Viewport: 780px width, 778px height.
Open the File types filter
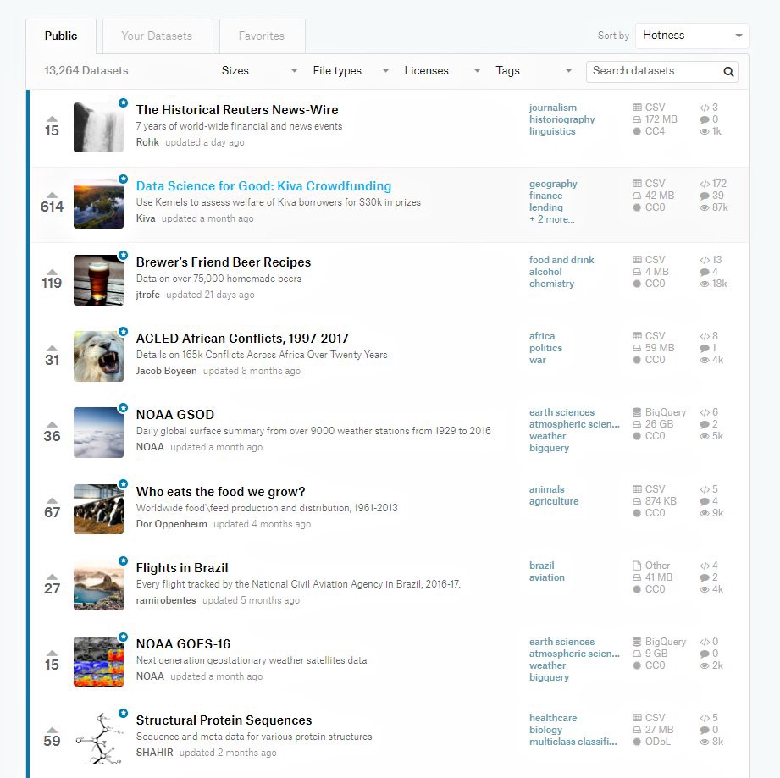351,71
